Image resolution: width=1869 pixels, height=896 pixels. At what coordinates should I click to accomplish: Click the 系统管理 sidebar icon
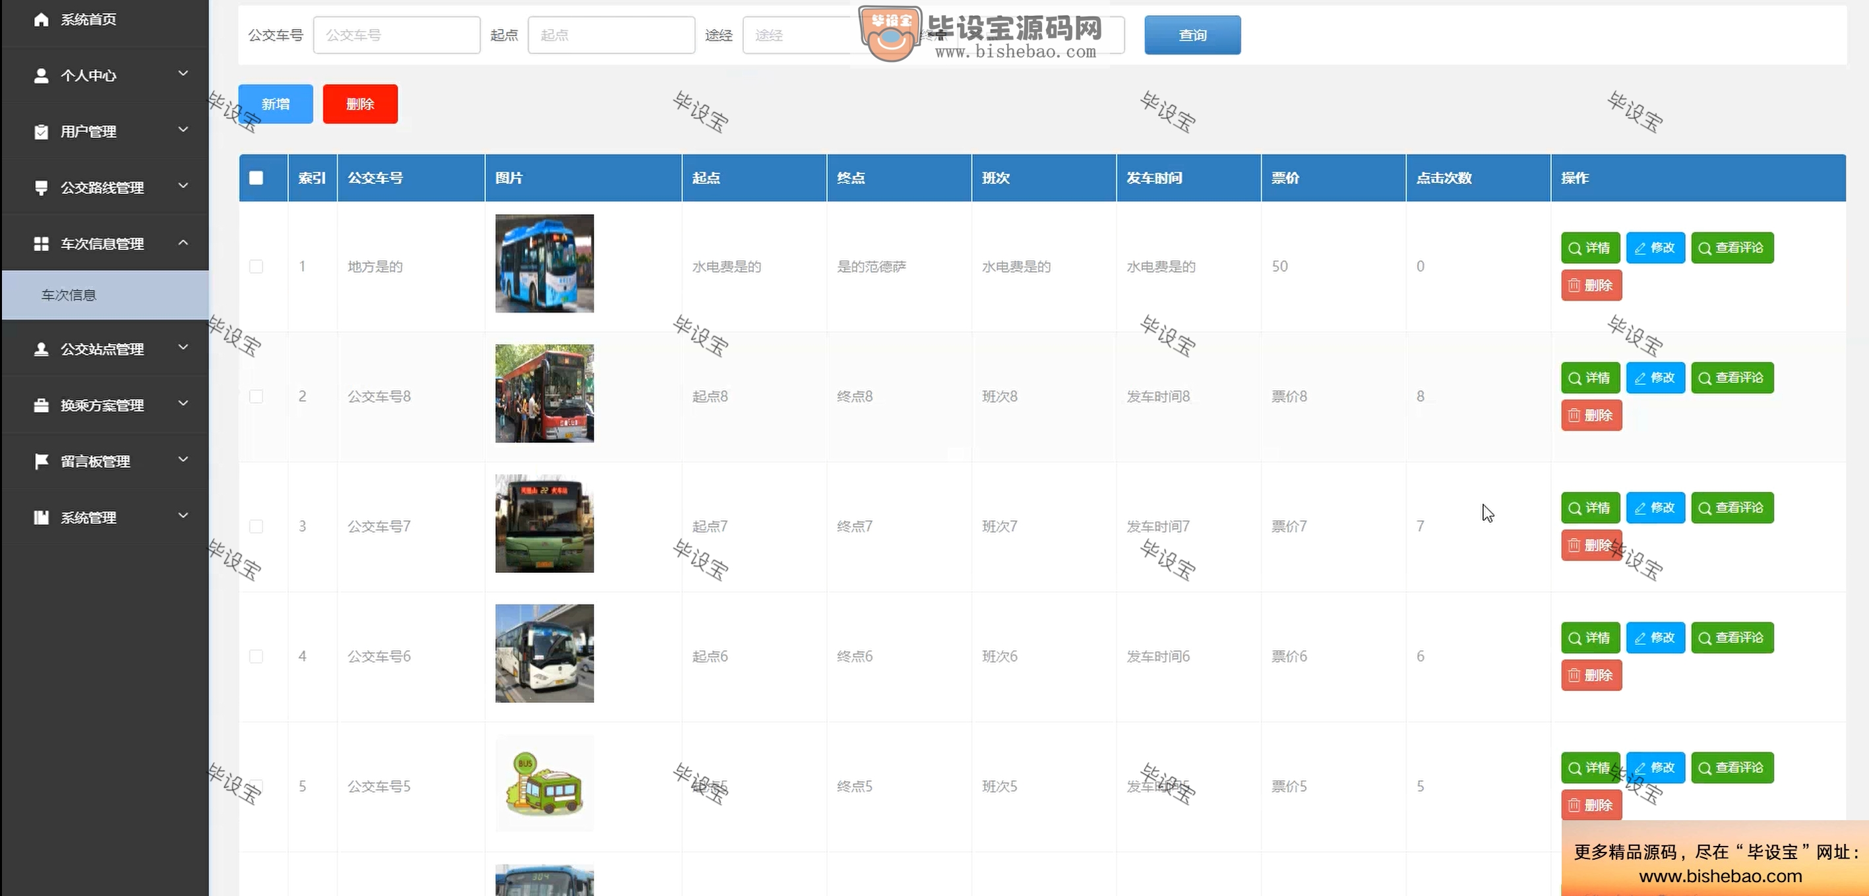[x=42, y=518]
